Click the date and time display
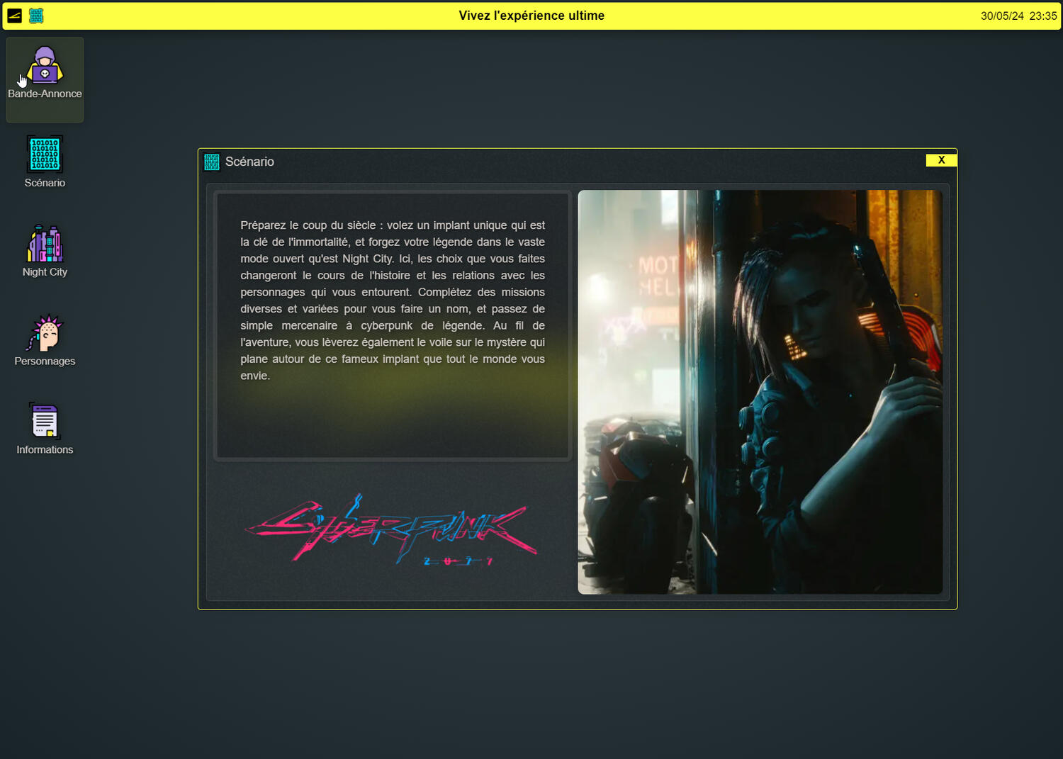This screenshot has width=1063, height=759. coord(1018,16)
